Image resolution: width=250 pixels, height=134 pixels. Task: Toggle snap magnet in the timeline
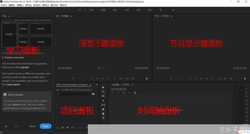(118, 93)
